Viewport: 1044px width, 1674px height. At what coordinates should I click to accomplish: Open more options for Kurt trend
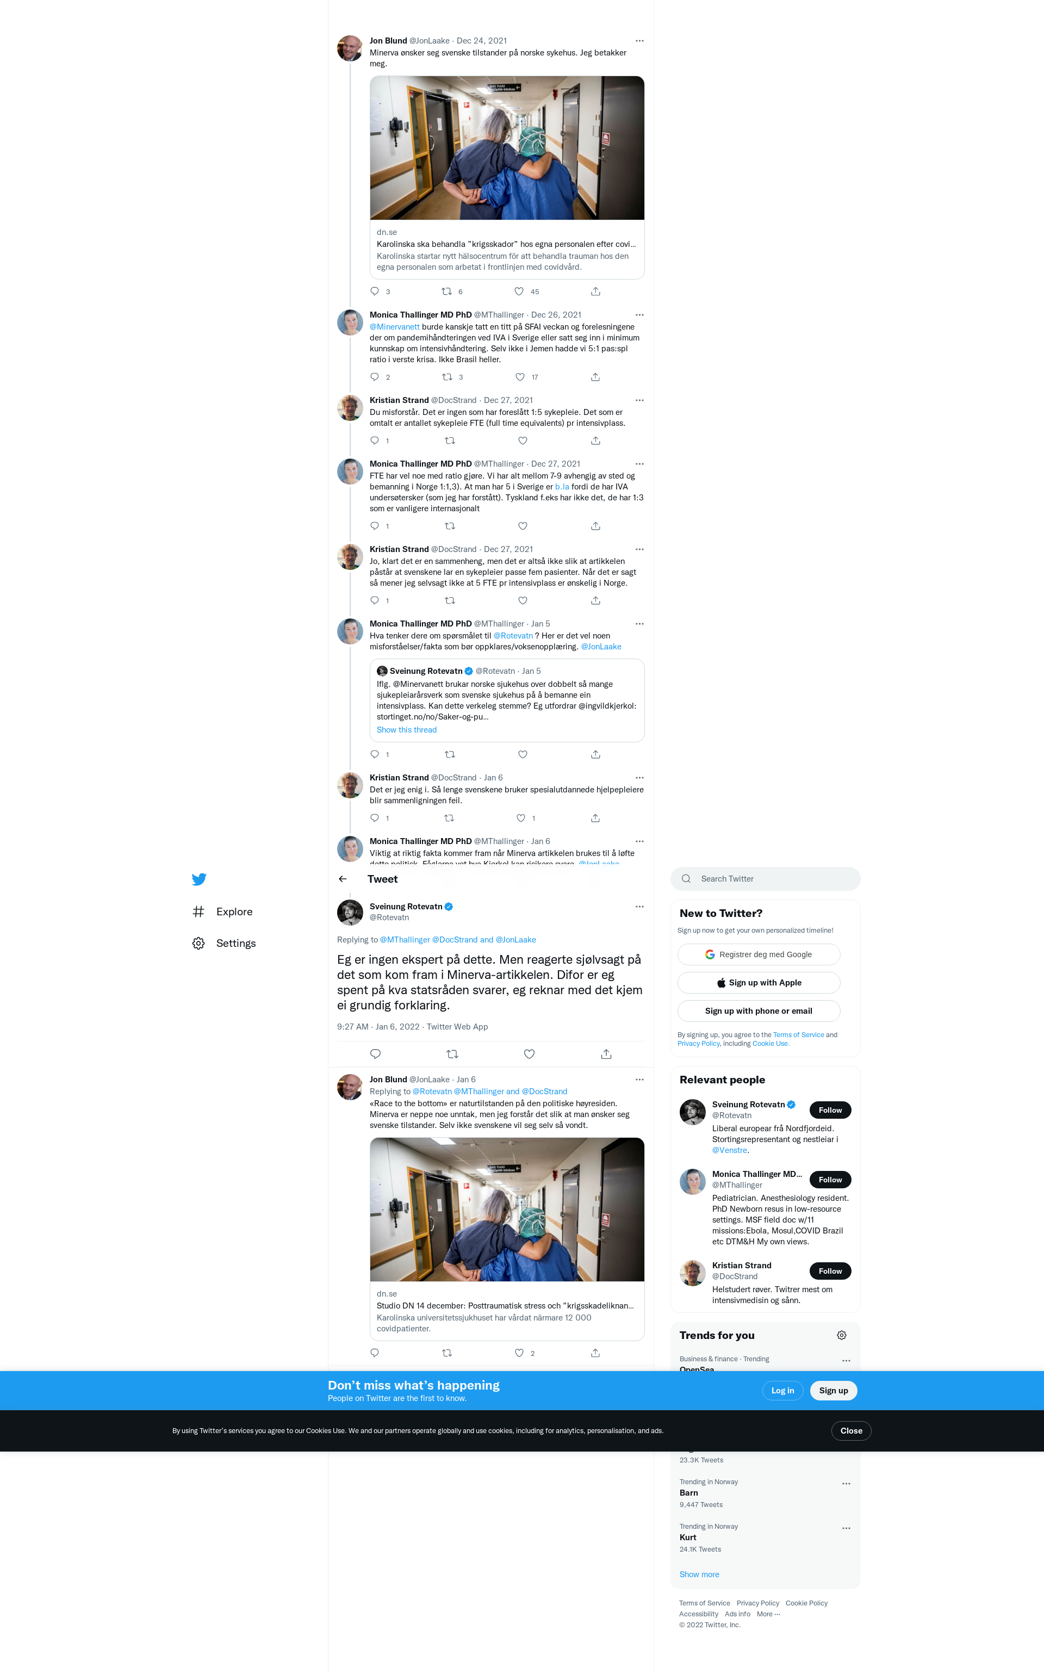(846, 1528)
